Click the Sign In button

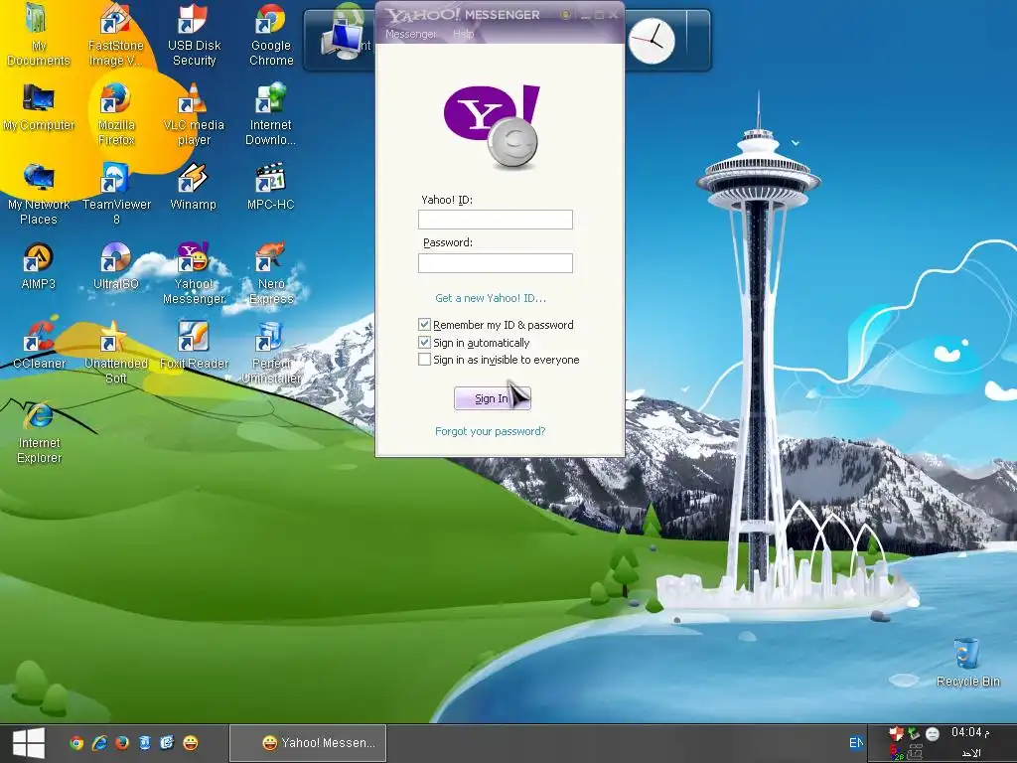point(493,398)
